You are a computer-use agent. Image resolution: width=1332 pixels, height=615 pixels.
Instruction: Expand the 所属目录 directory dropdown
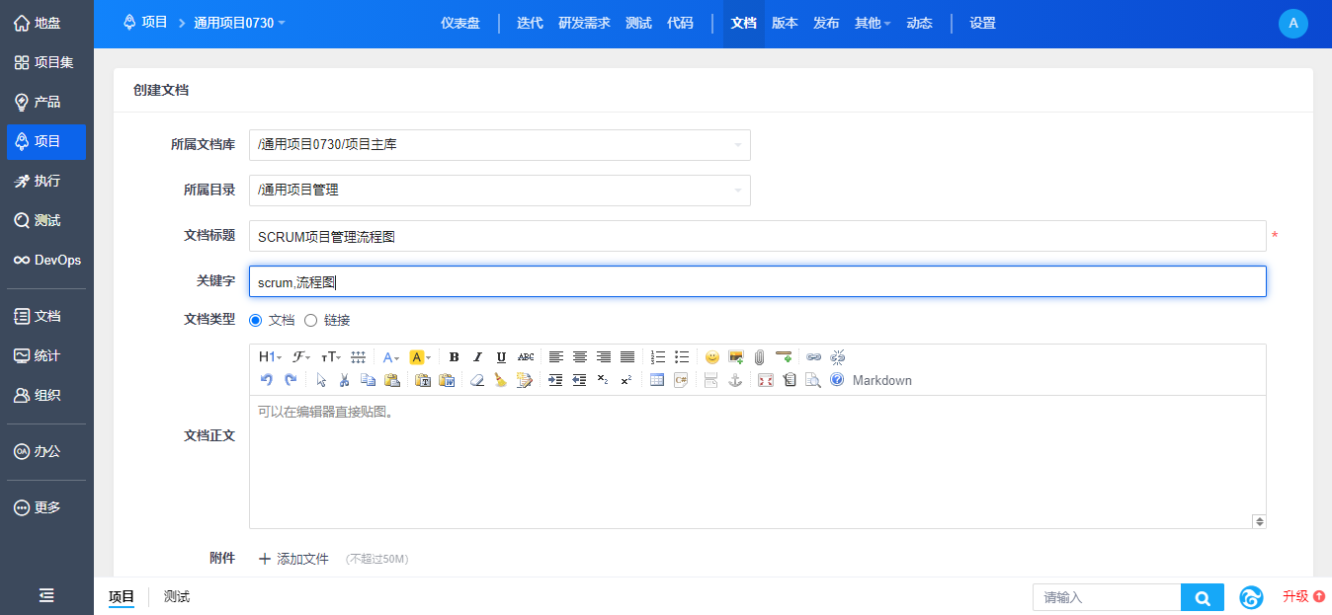point(499,191)
